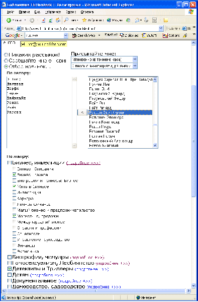Toggle the 'Бизнес, инвестиции' checkbox
Image resolution: width=198 pixels, height=302 pixels.
[9, 163]
